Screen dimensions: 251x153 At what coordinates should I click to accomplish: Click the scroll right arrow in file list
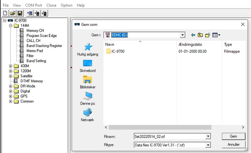243,127
